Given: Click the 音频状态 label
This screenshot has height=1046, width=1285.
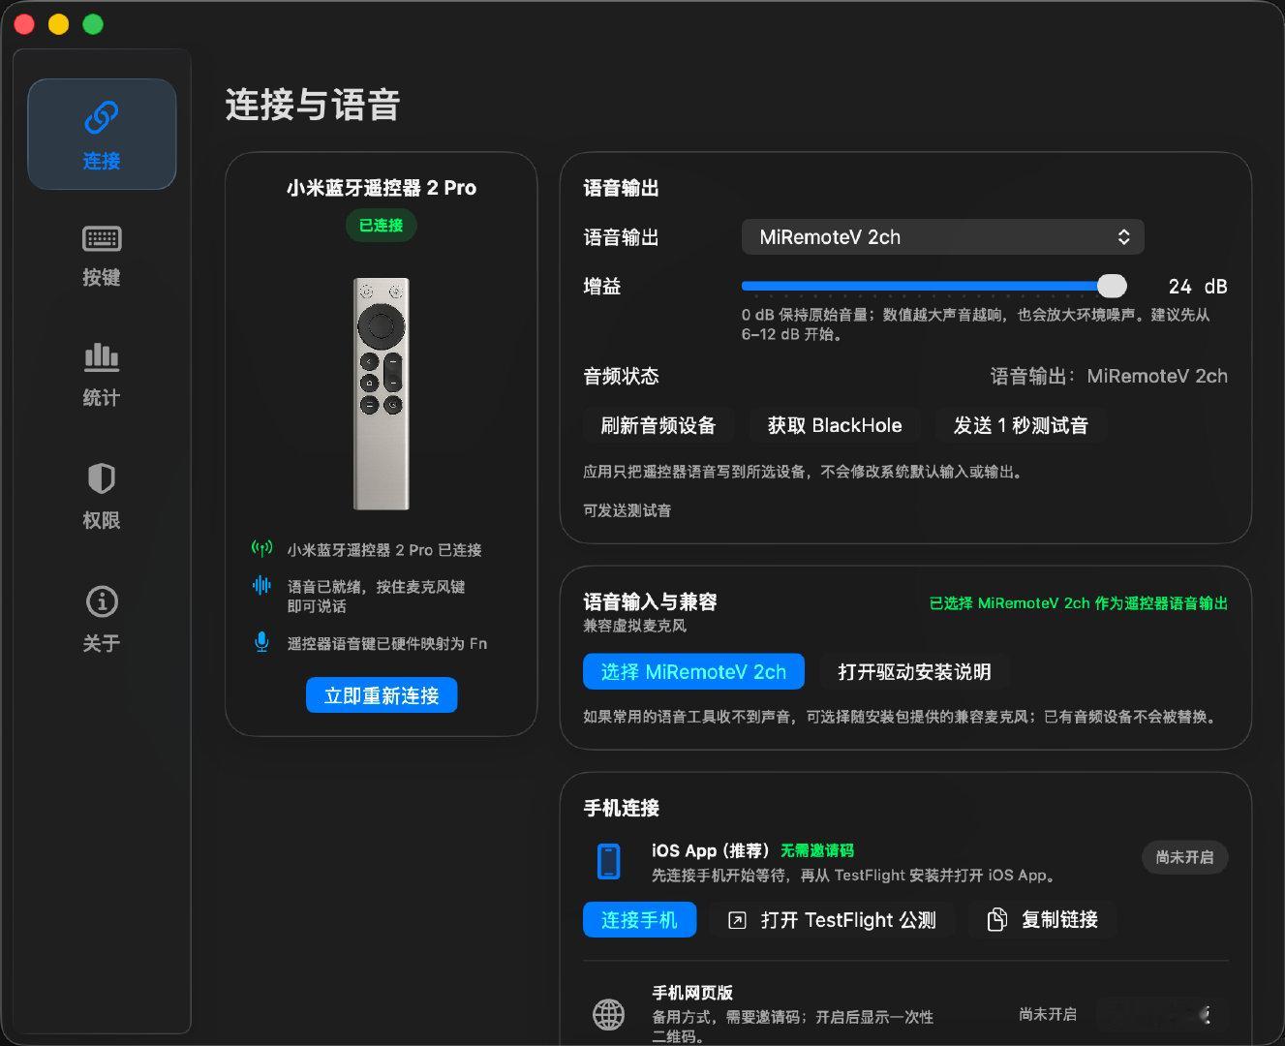Looking at the screenshot, I should coord(621,376).
